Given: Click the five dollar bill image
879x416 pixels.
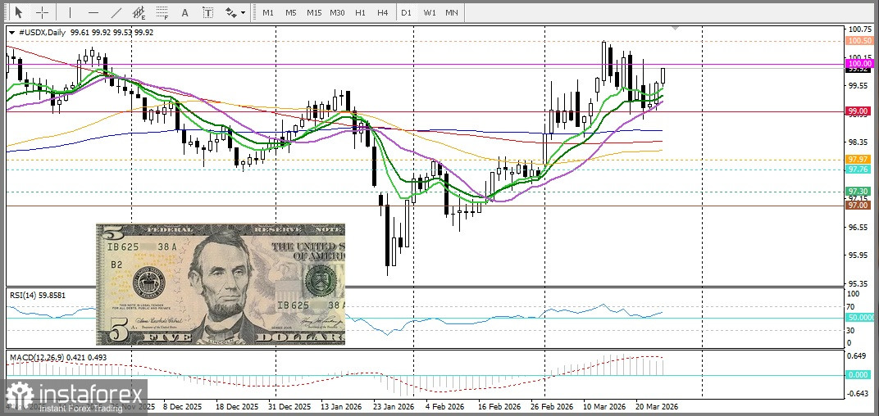Looking at the screenshot, I should (x=221, y=284).
